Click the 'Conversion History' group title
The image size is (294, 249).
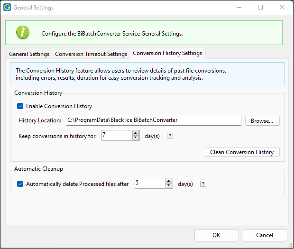click(x=38, y=93)
